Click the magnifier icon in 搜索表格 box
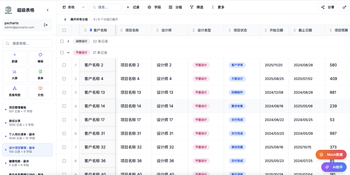 tap(7, 43)
